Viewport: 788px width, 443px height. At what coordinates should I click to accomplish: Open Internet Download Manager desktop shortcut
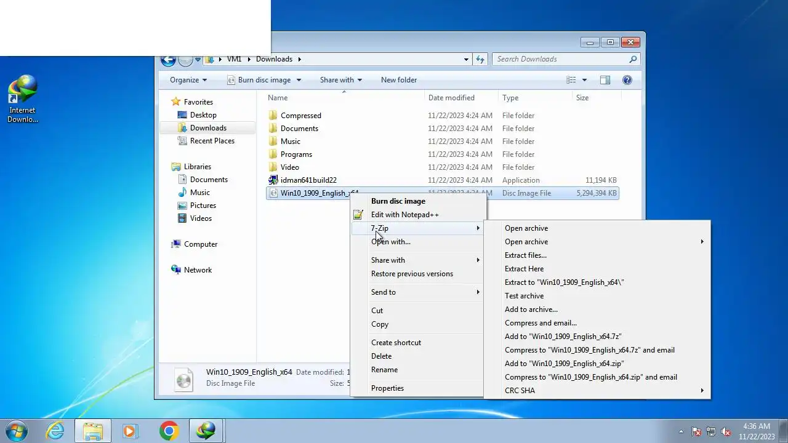tap(23, 98)
